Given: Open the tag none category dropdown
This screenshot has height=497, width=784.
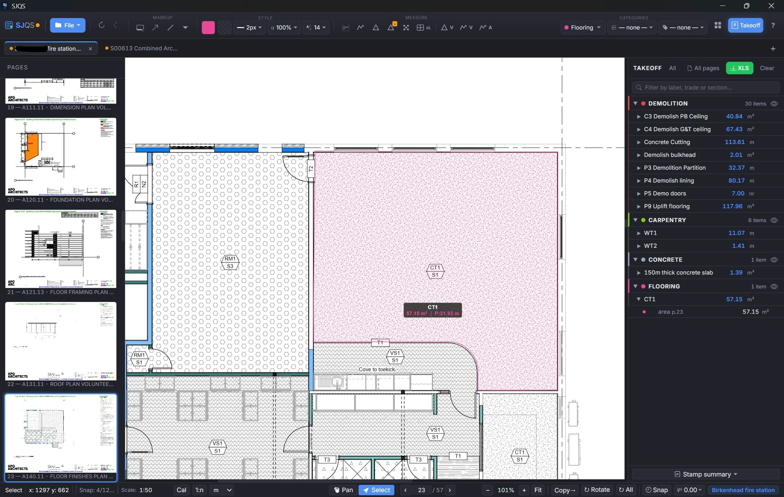Looking at the screenshot, I should (x=683, y=27).
